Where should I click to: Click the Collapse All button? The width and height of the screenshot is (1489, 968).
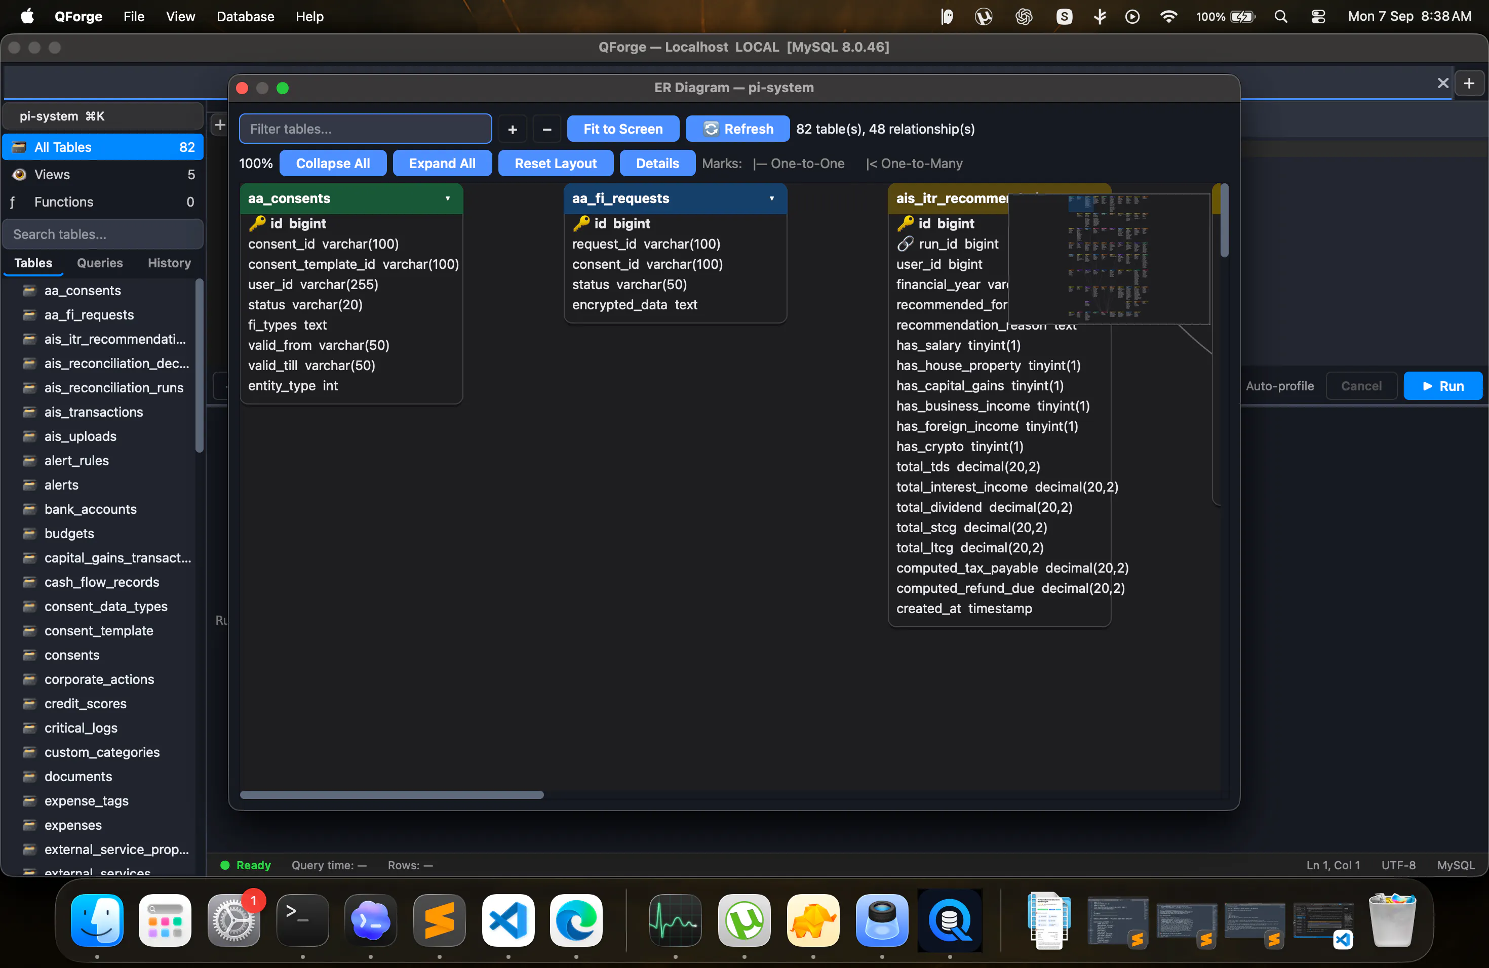(333, 164)
